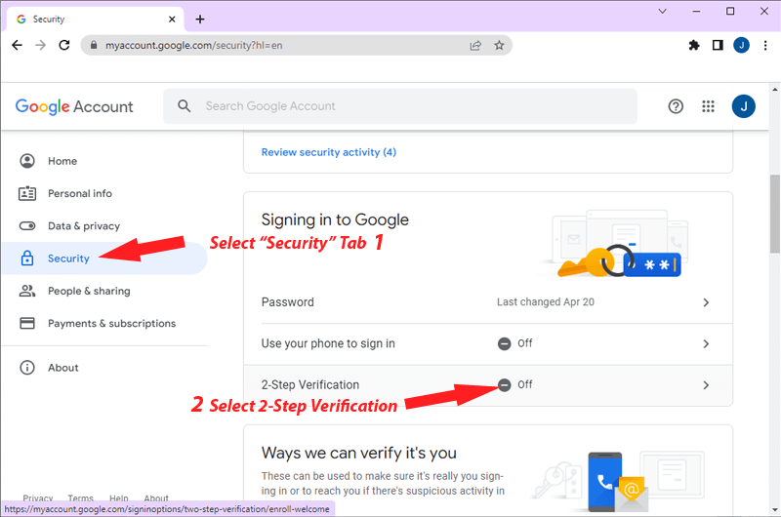
Task: Open the Chrome extensions puzzle icon
Action: [x=694, y=45]
